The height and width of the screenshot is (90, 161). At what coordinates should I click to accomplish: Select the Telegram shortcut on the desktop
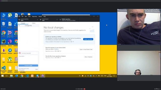(x=10, y=51)
